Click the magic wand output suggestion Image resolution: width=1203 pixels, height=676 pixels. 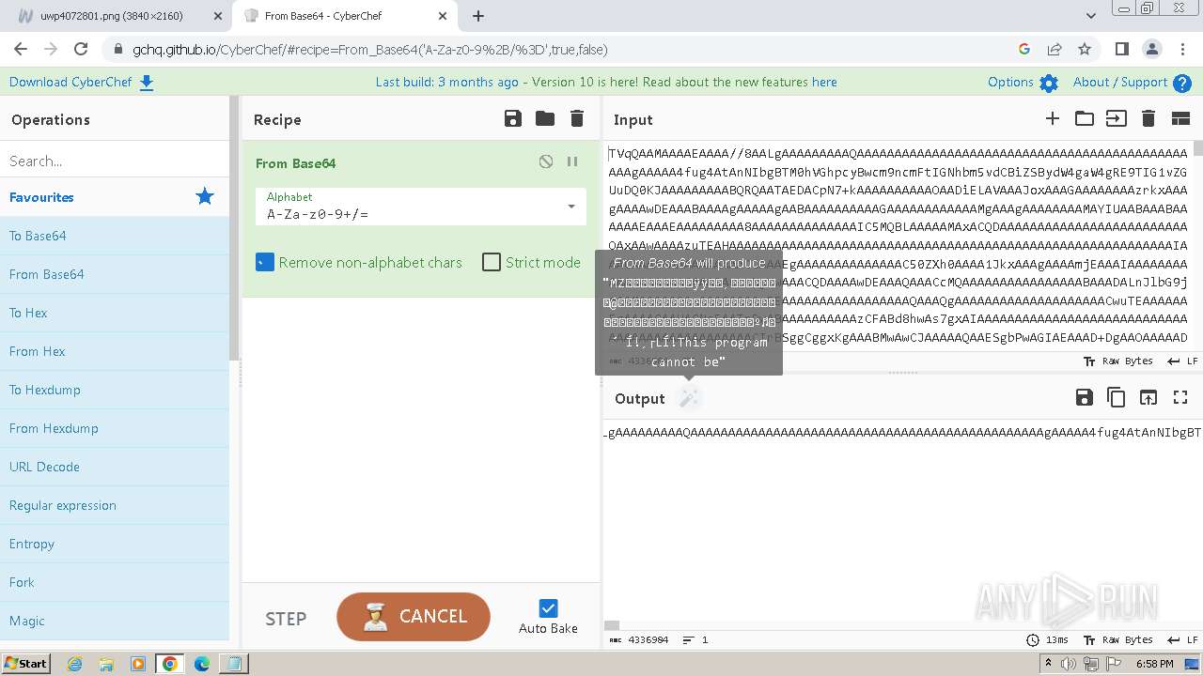[689, 398]
